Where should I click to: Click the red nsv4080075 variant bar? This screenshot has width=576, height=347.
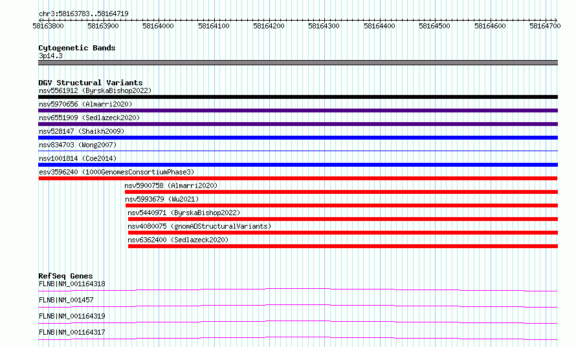tap(343, 233)
